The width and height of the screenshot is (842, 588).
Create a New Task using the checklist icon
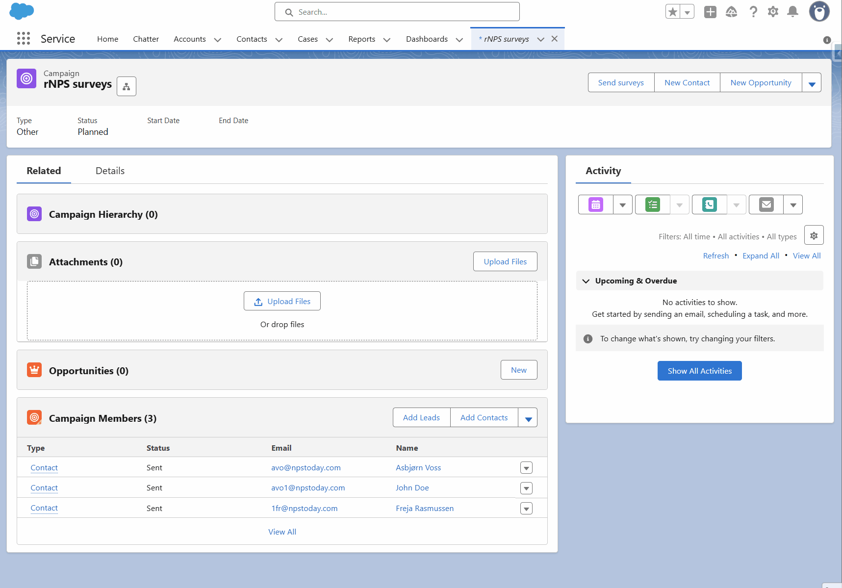tap(652, 205)
